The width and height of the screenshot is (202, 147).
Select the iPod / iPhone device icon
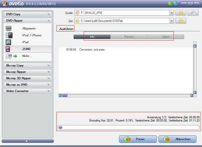pos(9,35)
